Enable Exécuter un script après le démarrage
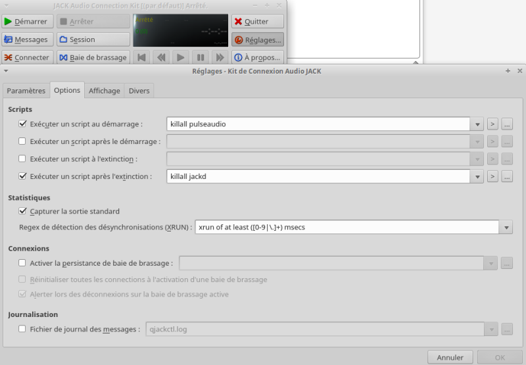The height and width of the screenshot is (365, 526). (22, 141)
